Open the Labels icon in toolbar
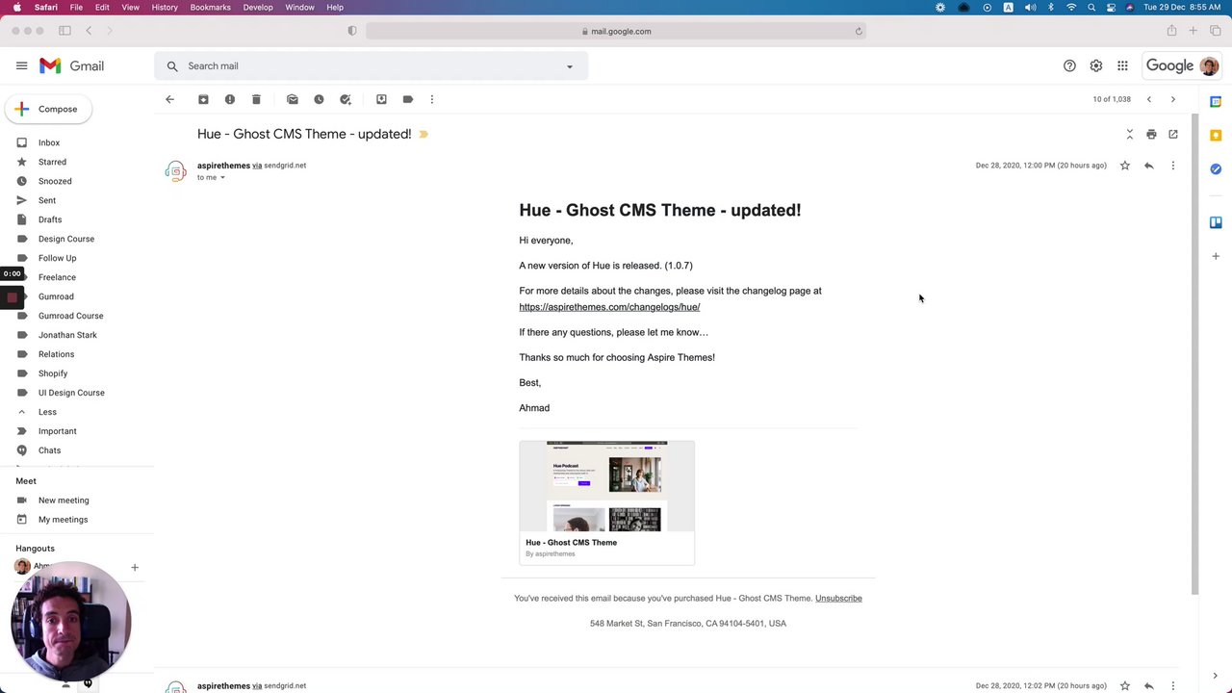 point(408,99)
